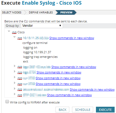This screenshot has width=116, height=113.
Task: Click the Cisco vendor group logo icon
Action: click(x=14, y=32)
